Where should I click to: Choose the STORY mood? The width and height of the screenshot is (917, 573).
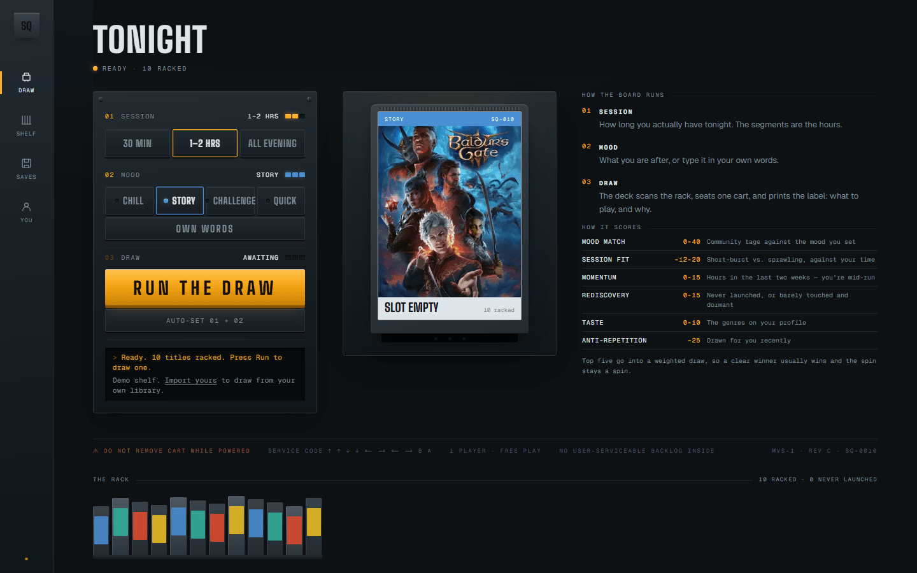pyautogui.click(x=180, y=201)
